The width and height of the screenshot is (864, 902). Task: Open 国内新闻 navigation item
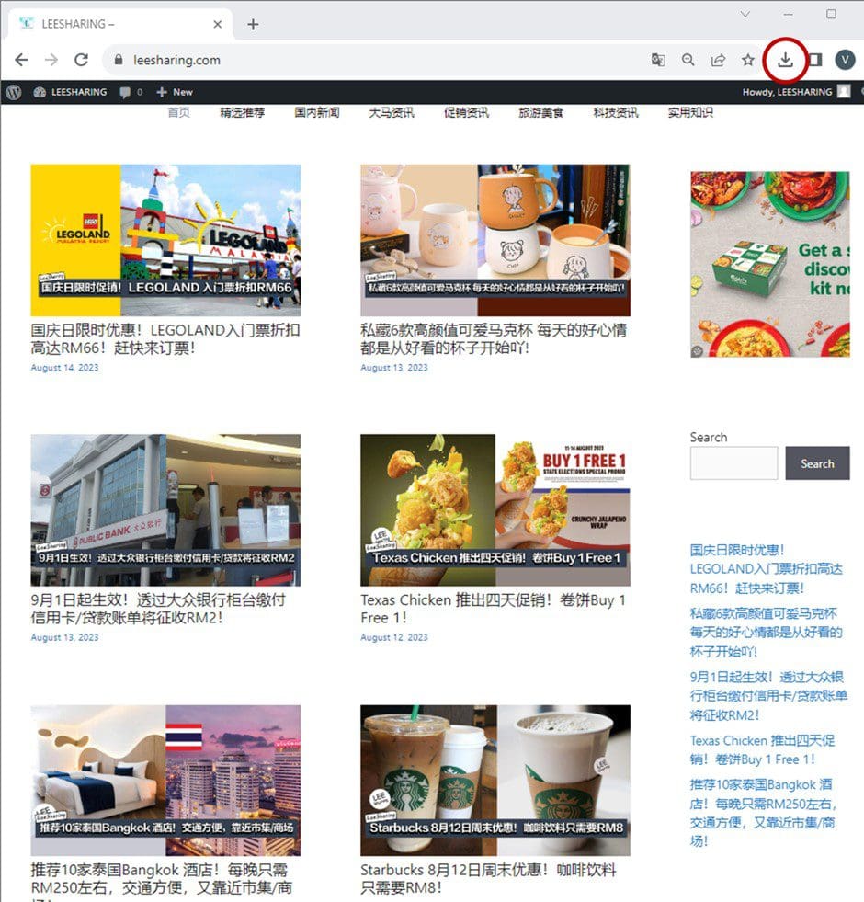click(x=317, y=112)
